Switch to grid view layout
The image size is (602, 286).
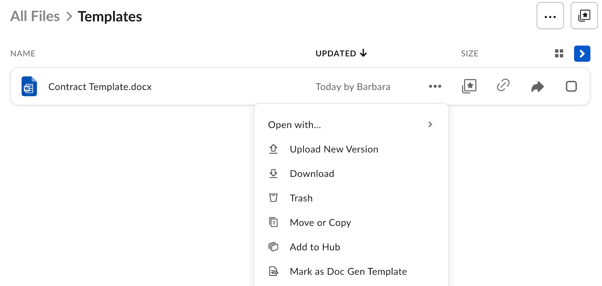click(559, 54)
